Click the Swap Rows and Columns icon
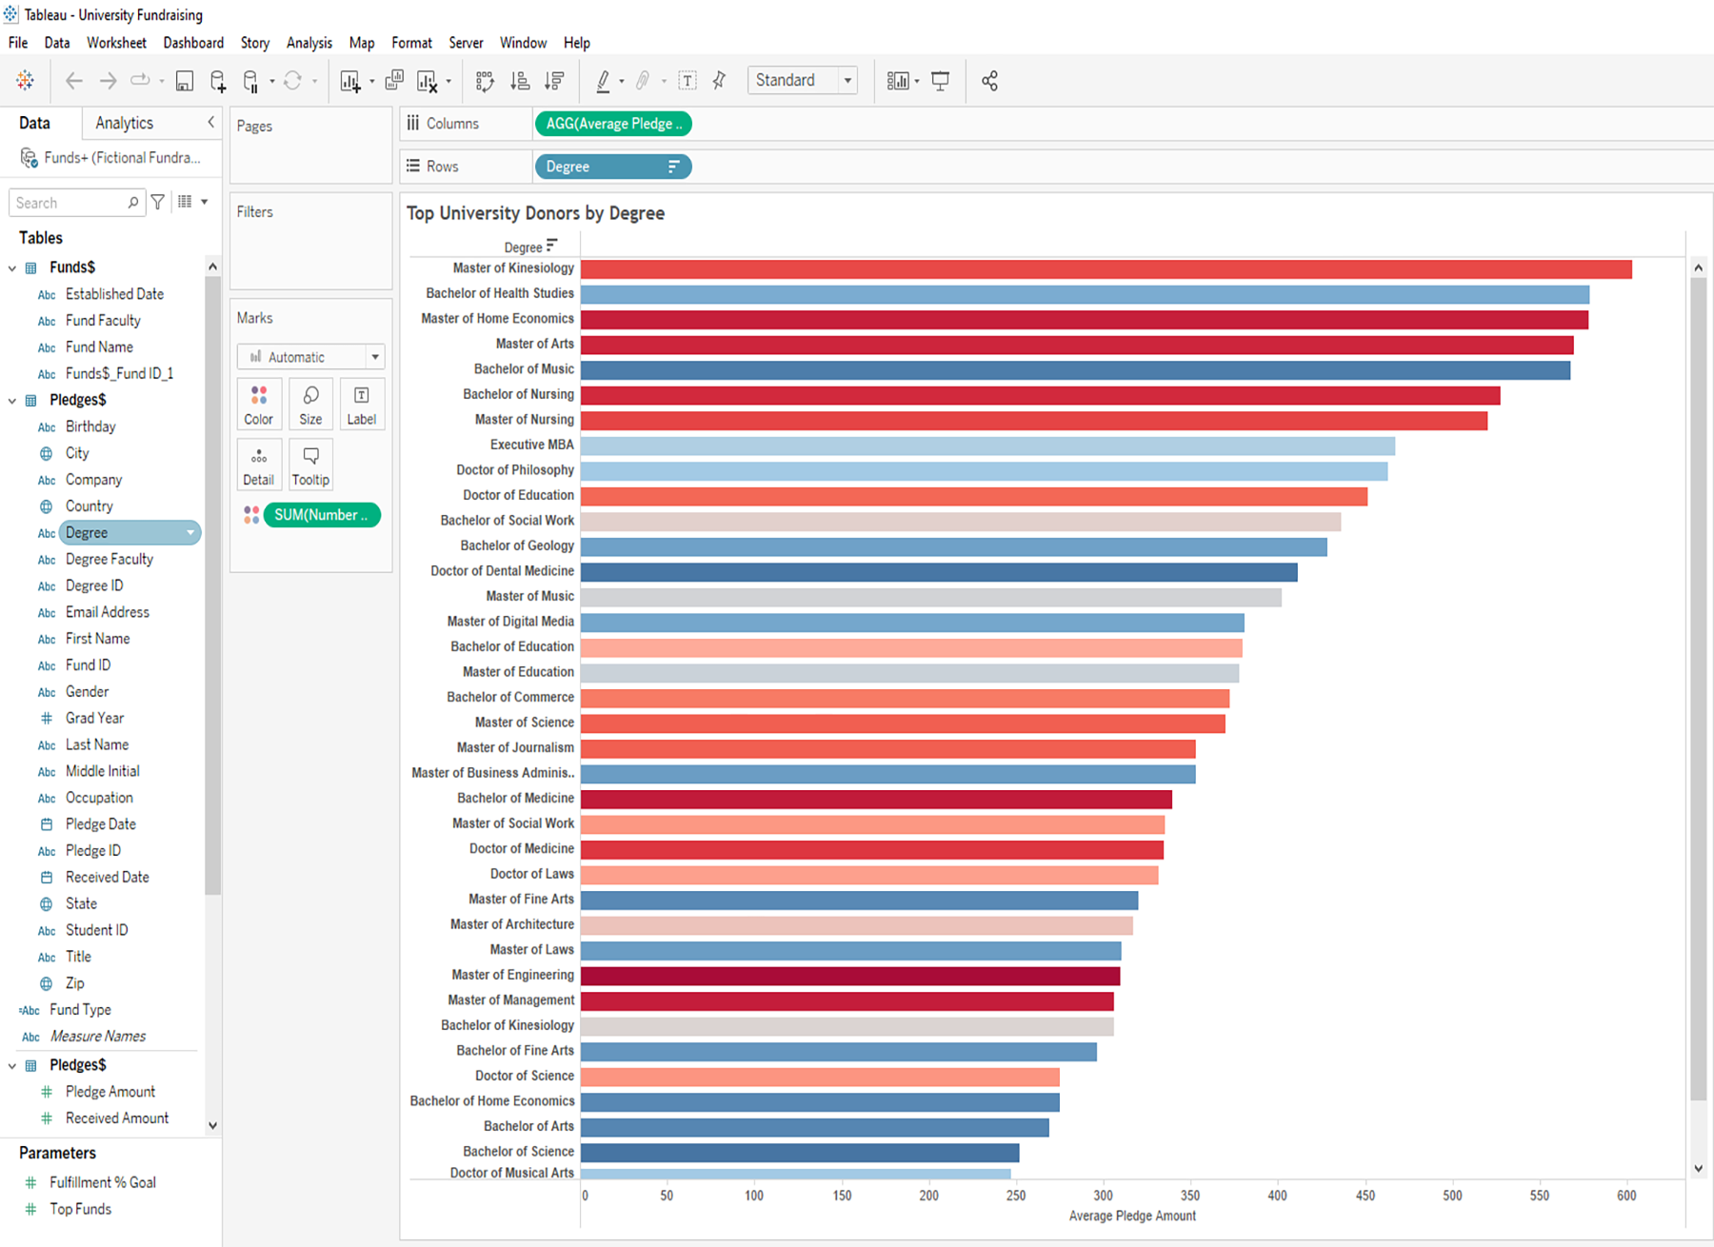Image resolution: width=1714 pixels, height=1247 pixels. pyautogui.click(x=485, y=81)
